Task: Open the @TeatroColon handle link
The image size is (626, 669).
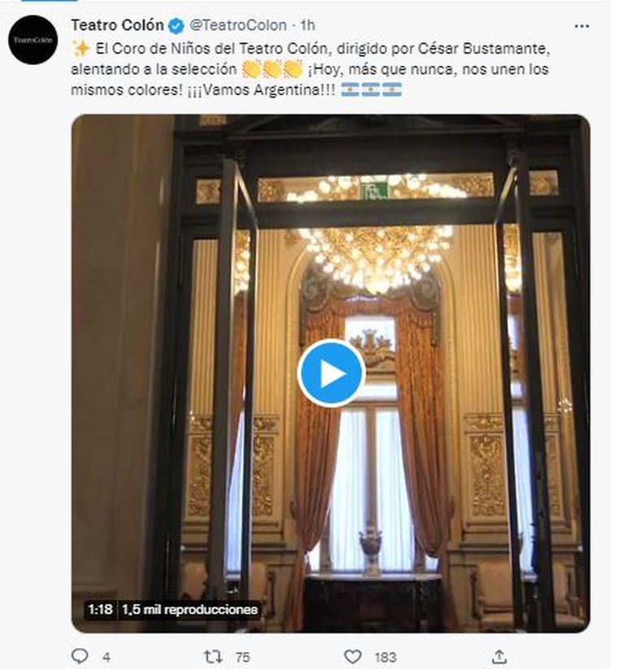Action: click(237, 25)
